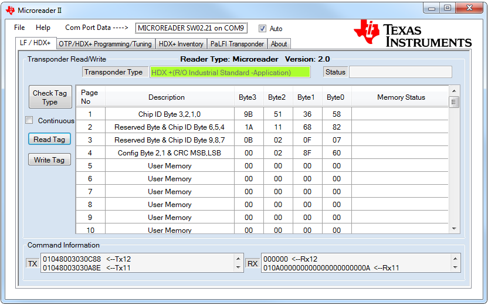The height and width of the screenshot is (305, 488).
Task: Click the green Transponder Type field
Action: click(x=230, y=72)
